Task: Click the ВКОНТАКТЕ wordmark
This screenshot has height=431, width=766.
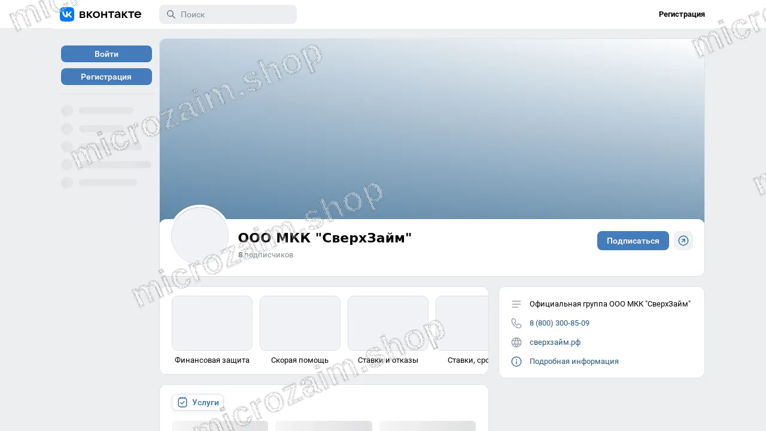Action: [x=110, y=14]
